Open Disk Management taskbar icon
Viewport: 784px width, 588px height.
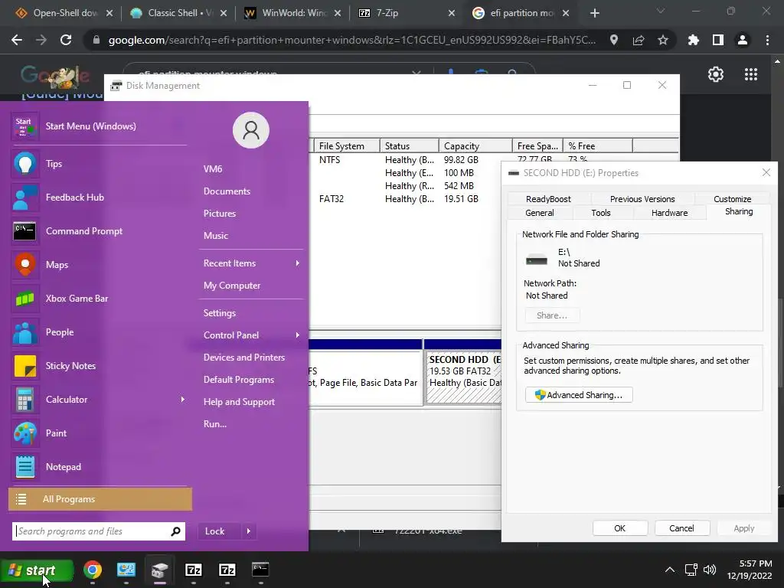tap(159, 570)
